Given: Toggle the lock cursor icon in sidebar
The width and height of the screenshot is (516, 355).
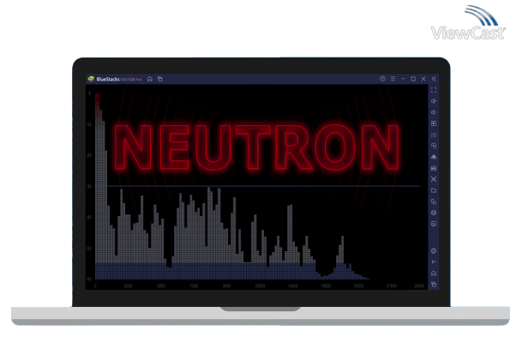Looking at the screenshot, I should [434, 123].
